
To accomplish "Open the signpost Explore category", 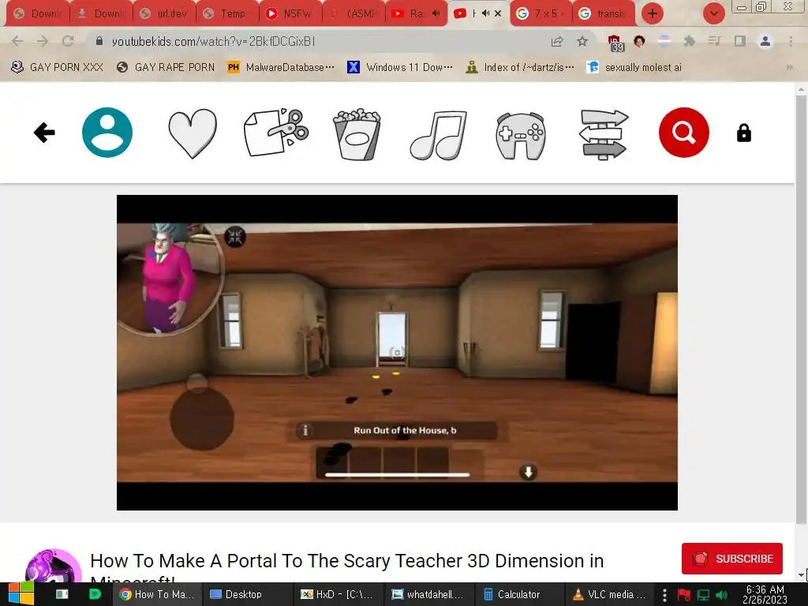I will (604, 134).
